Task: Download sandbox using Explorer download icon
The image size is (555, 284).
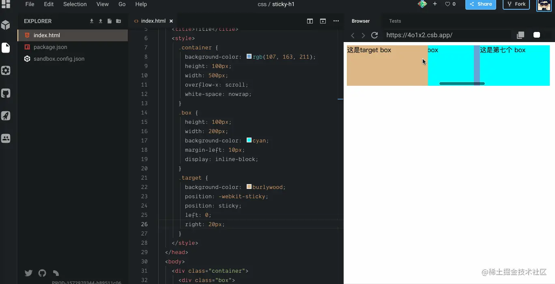Action: point(92,21)
